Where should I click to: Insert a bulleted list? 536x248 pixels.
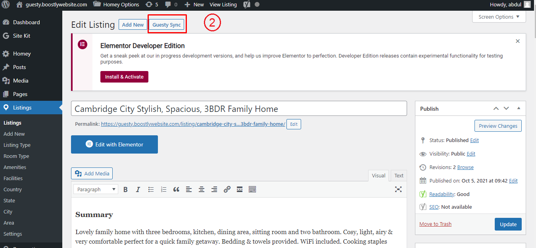click(x=151, y=189)
